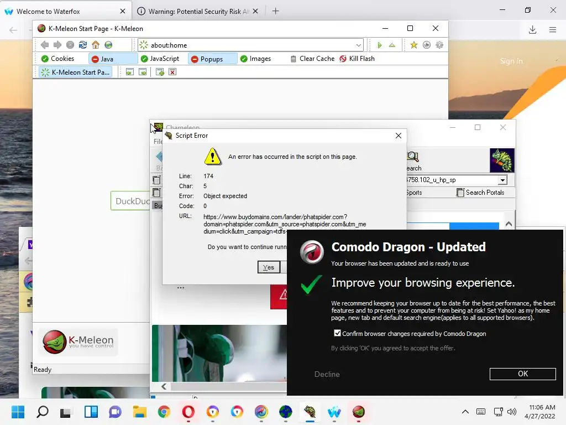Open the K-Meleon settings gear icon

click(x=439, y=45)
